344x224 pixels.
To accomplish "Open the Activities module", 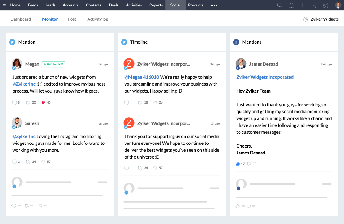I will [x=134, y=5].
